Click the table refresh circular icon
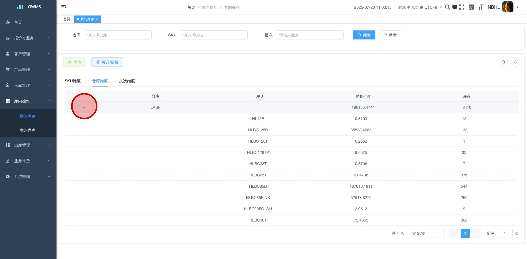Screen dimensions: 527x259 tap(515, 62)
